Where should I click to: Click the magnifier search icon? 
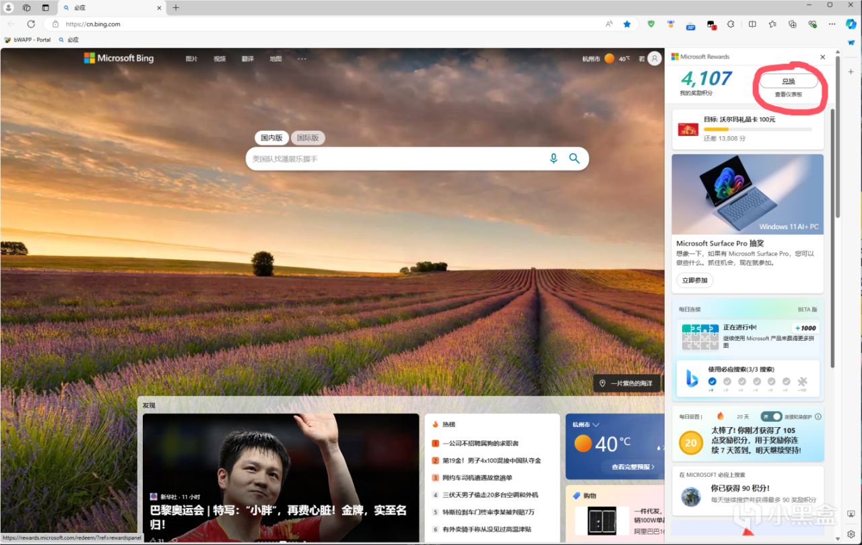click(x=574, y=158)
